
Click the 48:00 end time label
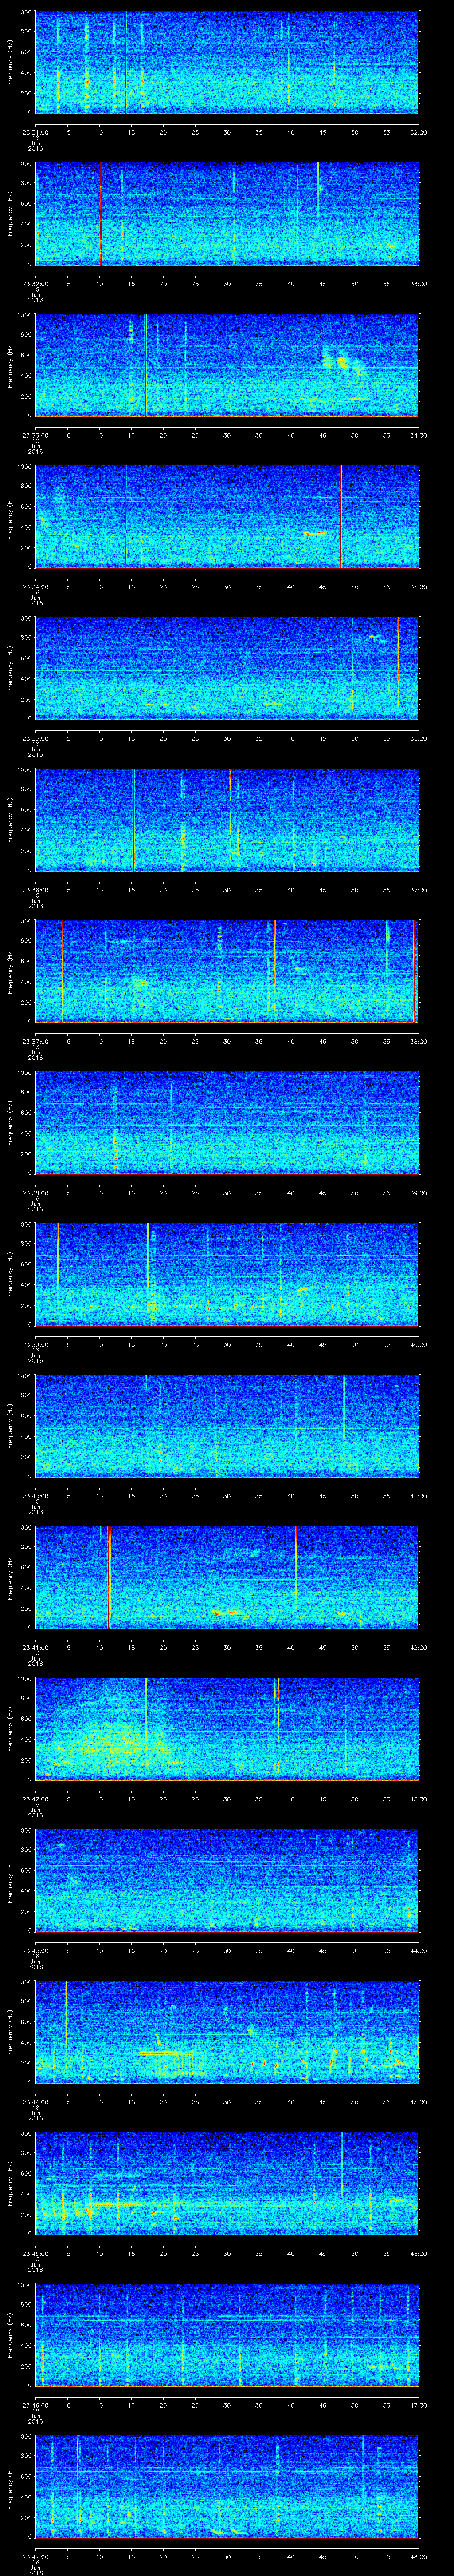pos(418,2556)
